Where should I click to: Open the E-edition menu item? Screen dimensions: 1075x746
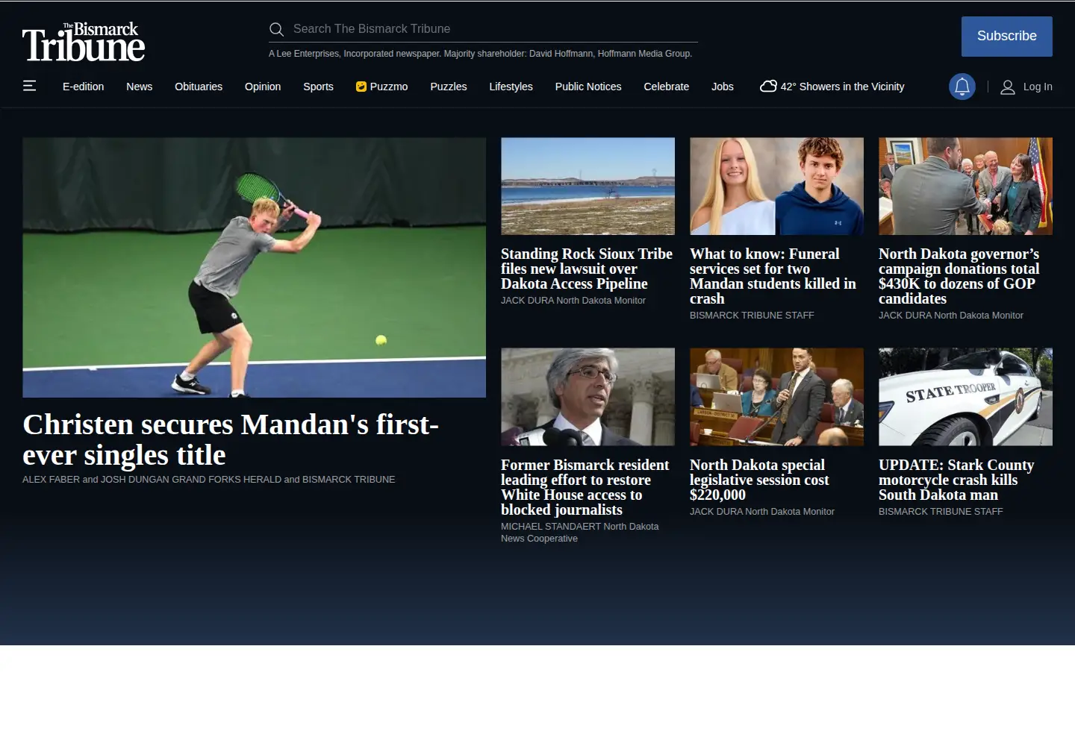tap(84, 87)
